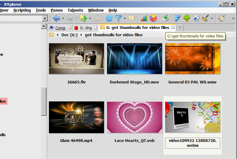
Task: Expand the address bar dropdown
Action: click(x=45, y=19)
